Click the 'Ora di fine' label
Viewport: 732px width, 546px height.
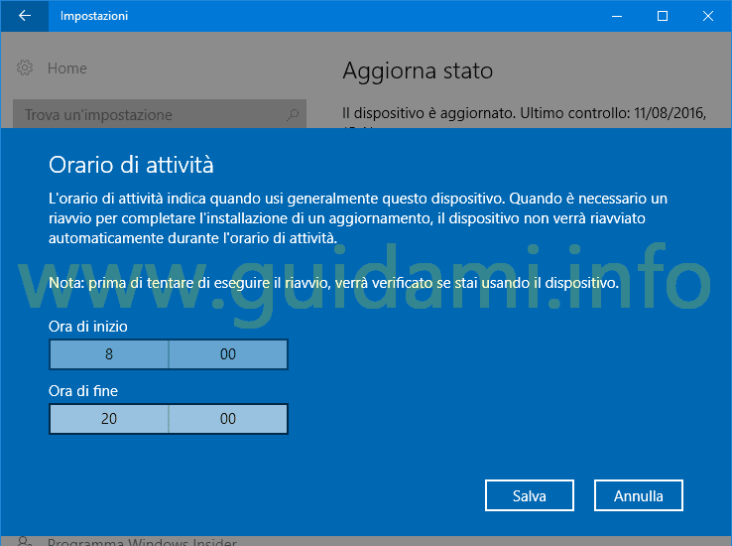coord(83,391)
